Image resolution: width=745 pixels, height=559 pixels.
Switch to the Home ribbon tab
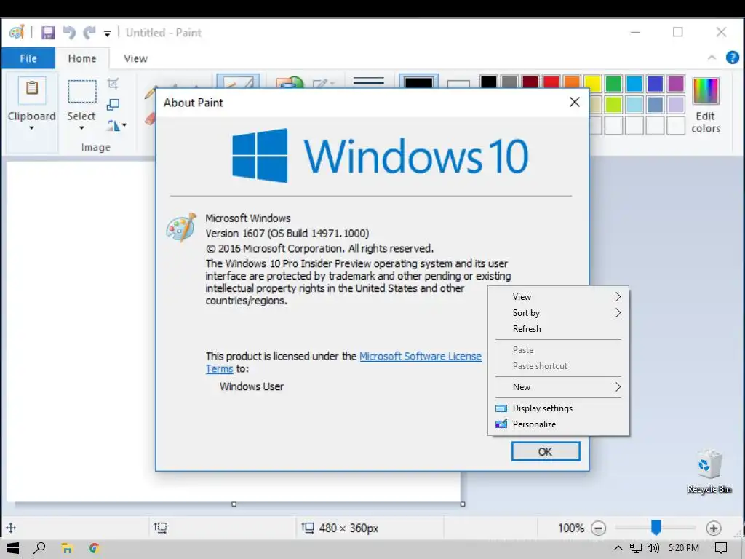coord(81,58)
